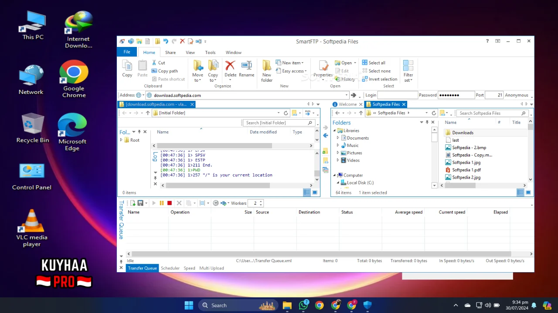Open the Copy to dropdown
This screenshot has width=558, height=313.
point(213,77)
